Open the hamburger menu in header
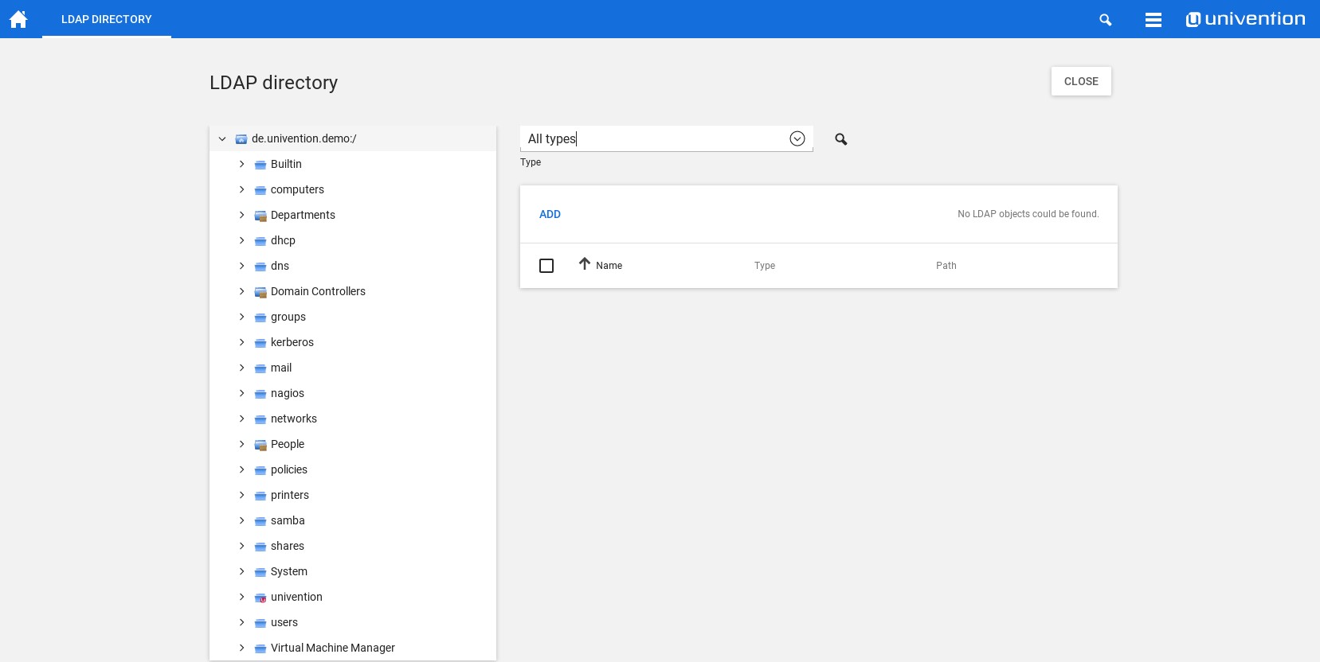The image size is (1320, 662). (1153, 20)
